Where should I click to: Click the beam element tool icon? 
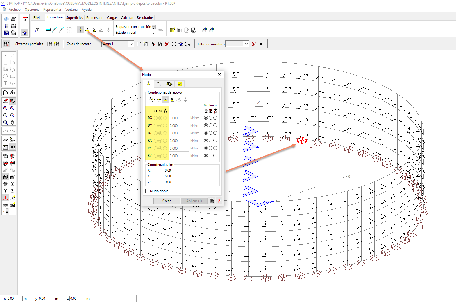pos(48,30)
